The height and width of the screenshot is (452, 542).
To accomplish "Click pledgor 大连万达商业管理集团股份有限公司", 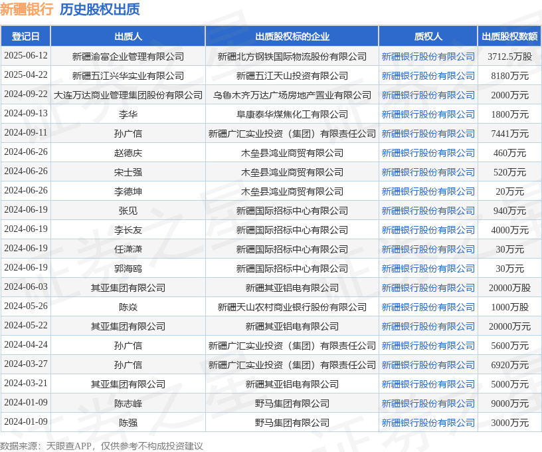I will pyautogui.click(x=128, y=95).
